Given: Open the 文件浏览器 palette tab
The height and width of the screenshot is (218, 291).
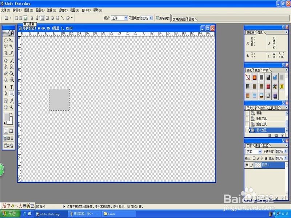Looking at the screenshot, I should [x=179, y=19].
